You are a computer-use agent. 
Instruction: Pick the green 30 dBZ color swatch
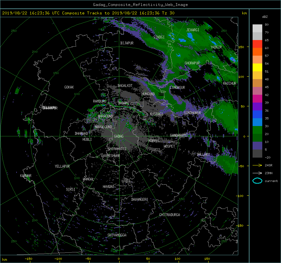pos(257,130)
